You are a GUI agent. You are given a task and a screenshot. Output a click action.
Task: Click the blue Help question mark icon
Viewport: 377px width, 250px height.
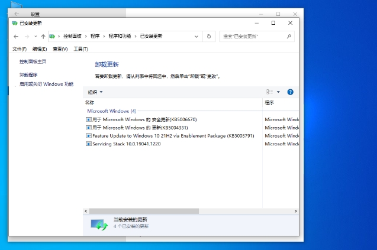pyautogui.click(x=290, y=92)
